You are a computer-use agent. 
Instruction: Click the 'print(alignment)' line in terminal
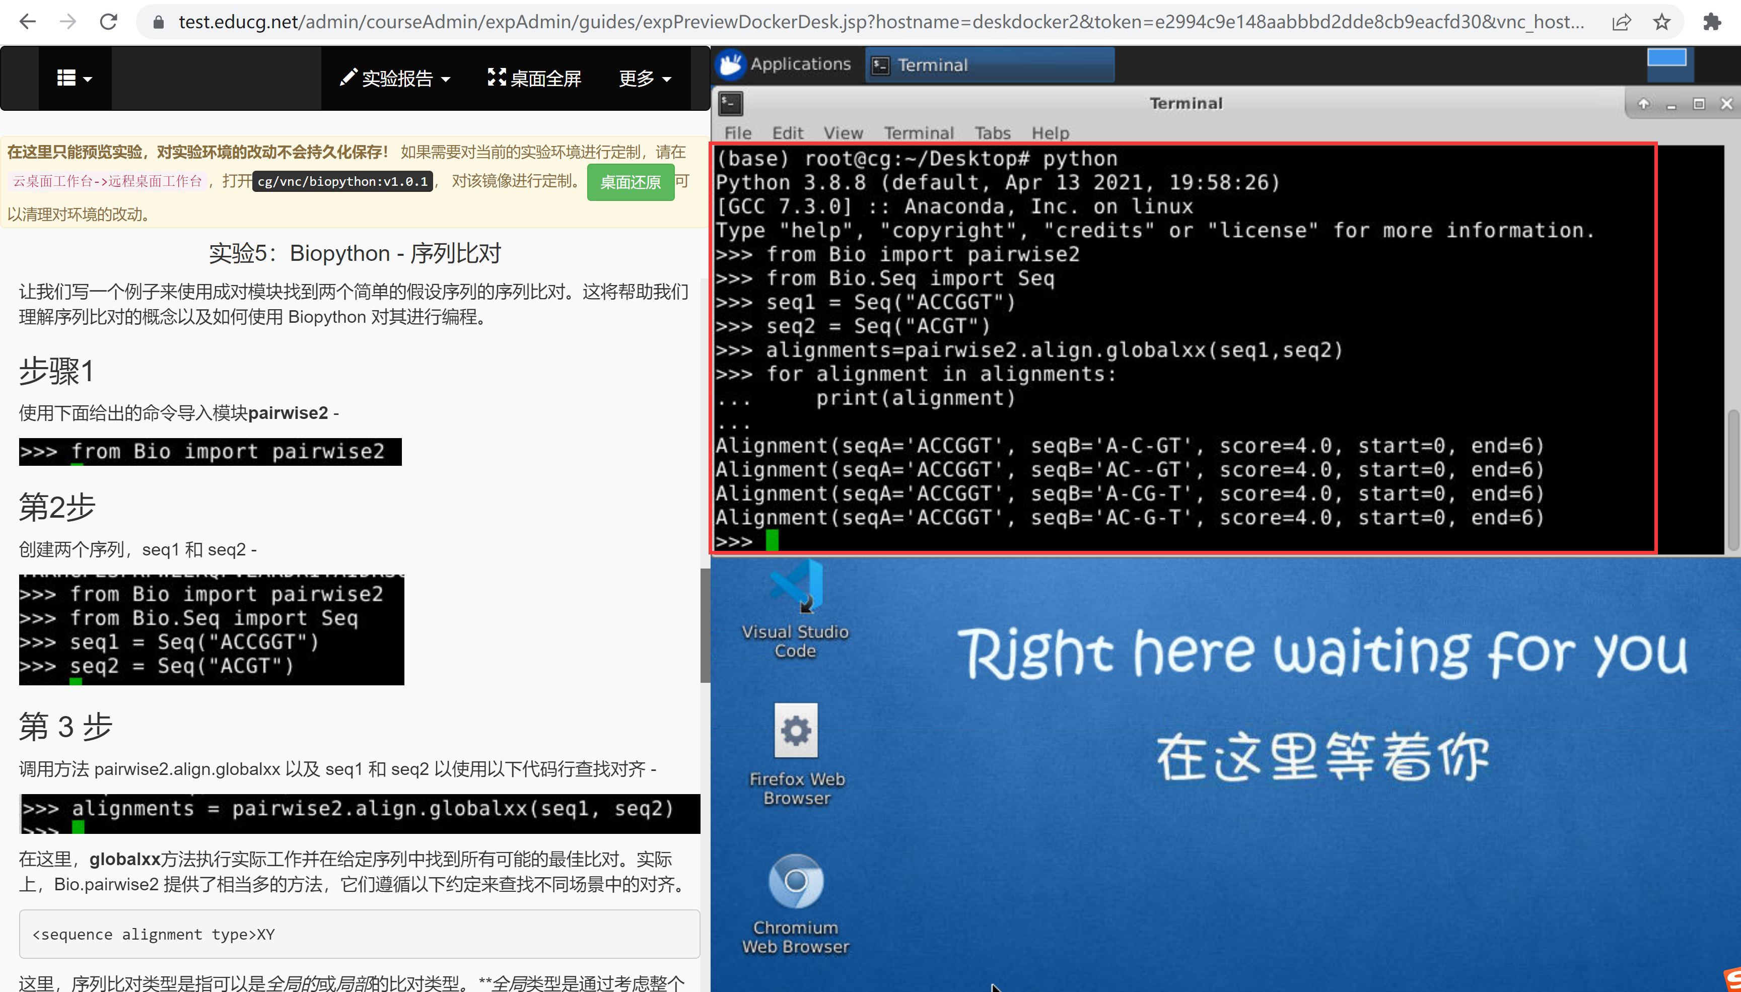(915, 398)
